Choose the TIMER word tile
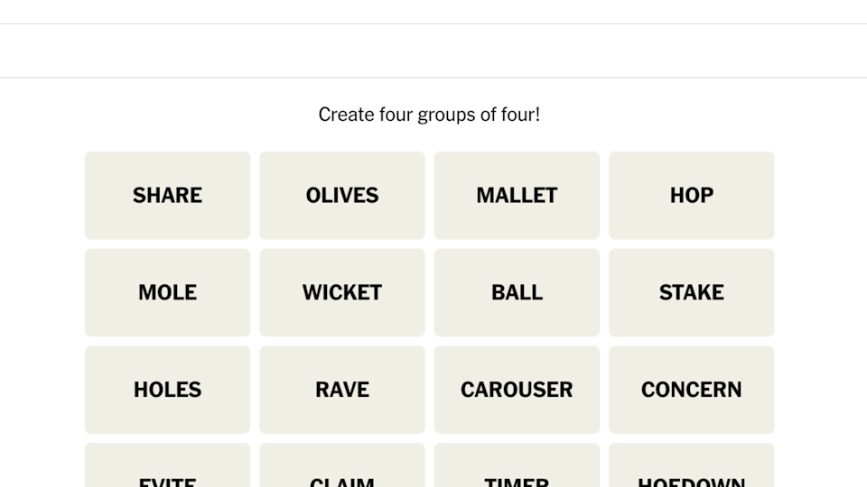867x487 pixels. click(x=517, y=467)
